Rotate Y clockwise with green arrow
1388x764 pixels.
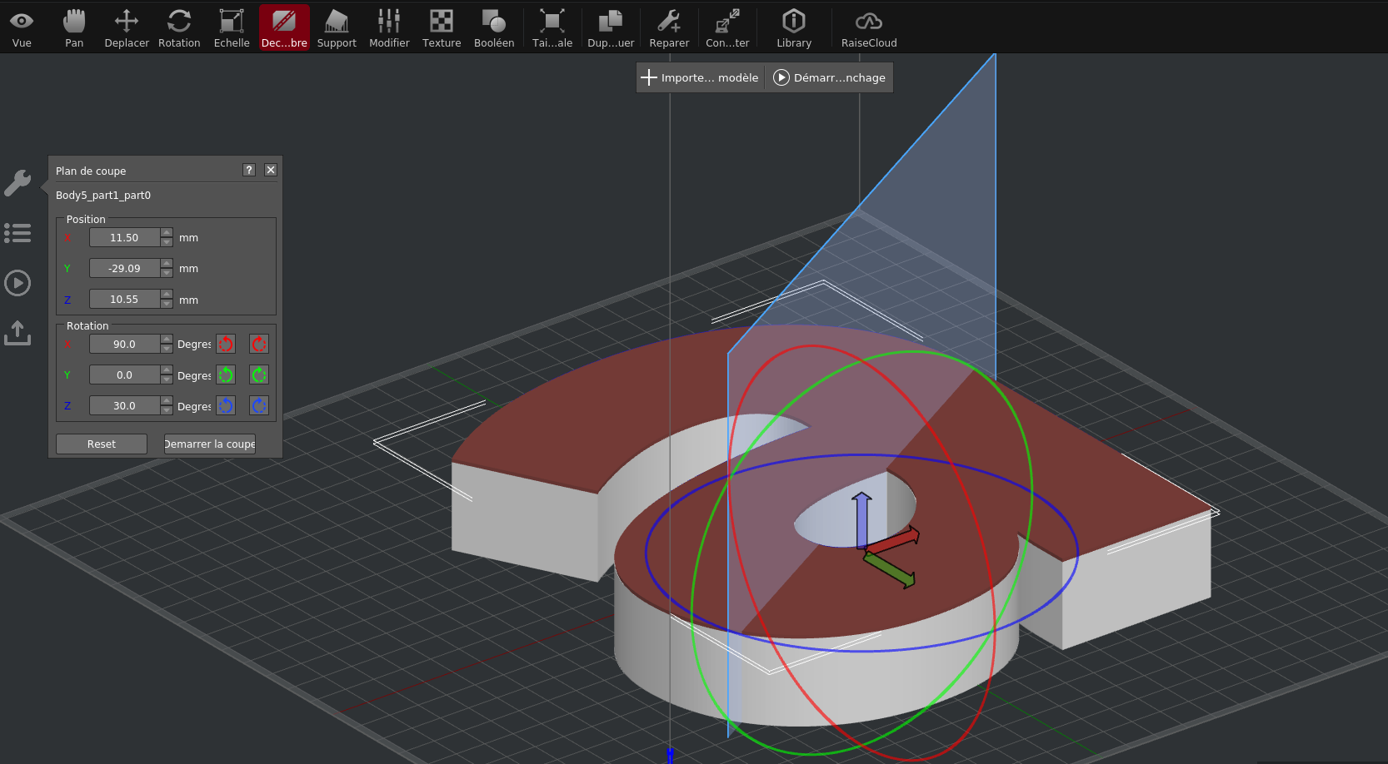click(259, 375)
